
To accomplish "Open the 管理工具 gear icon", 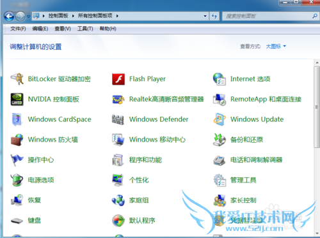I will click(x=220, y=180).
